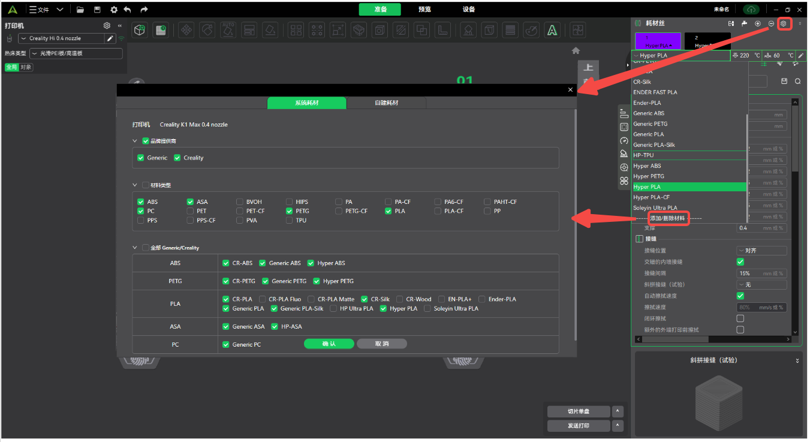Screen dimensions: 810x442
Task: Click the 取消 cancel button
Action: click(382, 344)
